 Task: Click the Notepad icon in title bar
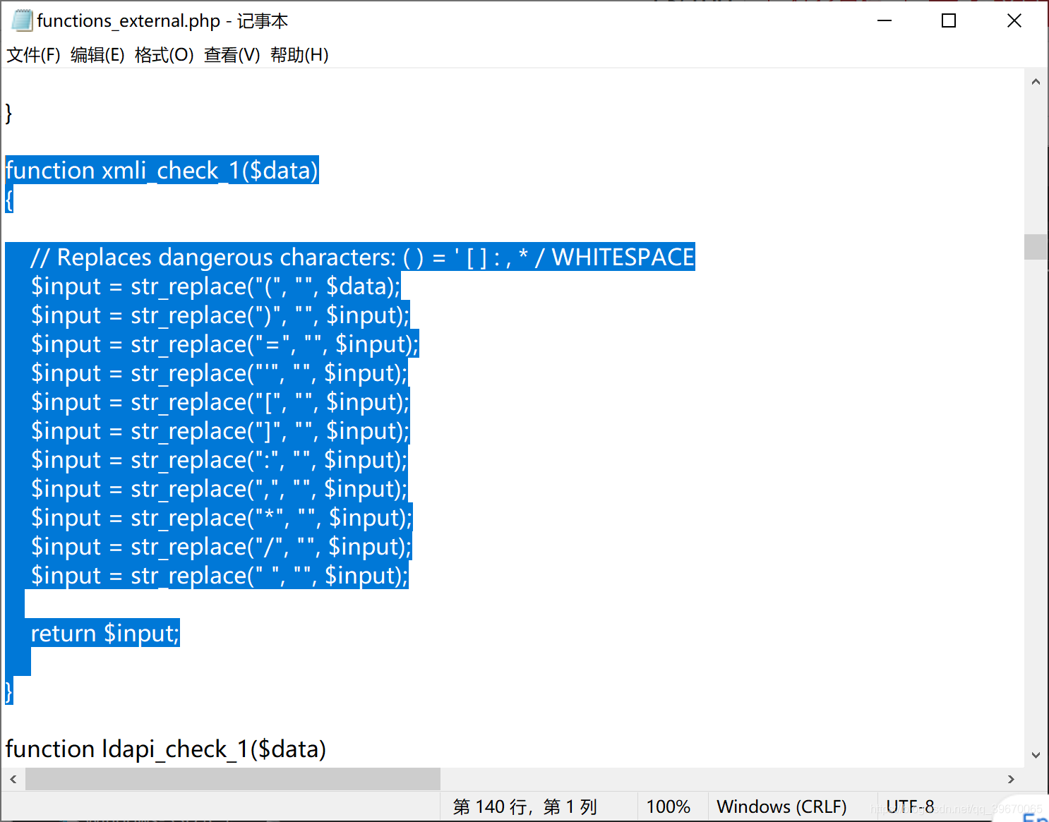tap(22, 20)
